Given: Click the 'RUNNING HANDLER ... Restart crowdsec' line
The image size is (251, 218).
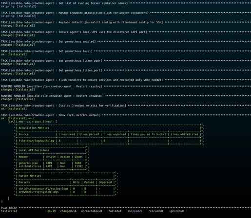Looking at the screenshot, I should 126,96.
